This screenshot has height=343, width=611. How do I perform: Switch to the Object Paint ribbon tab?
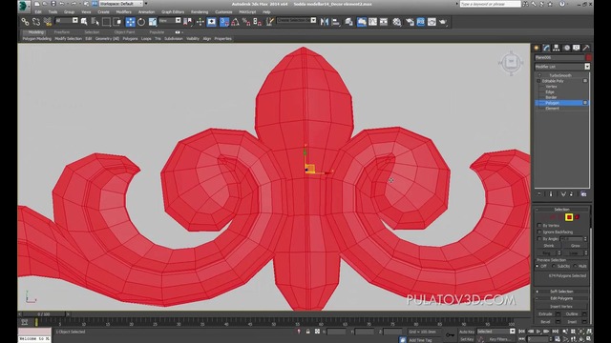click(x=124, y=32)
